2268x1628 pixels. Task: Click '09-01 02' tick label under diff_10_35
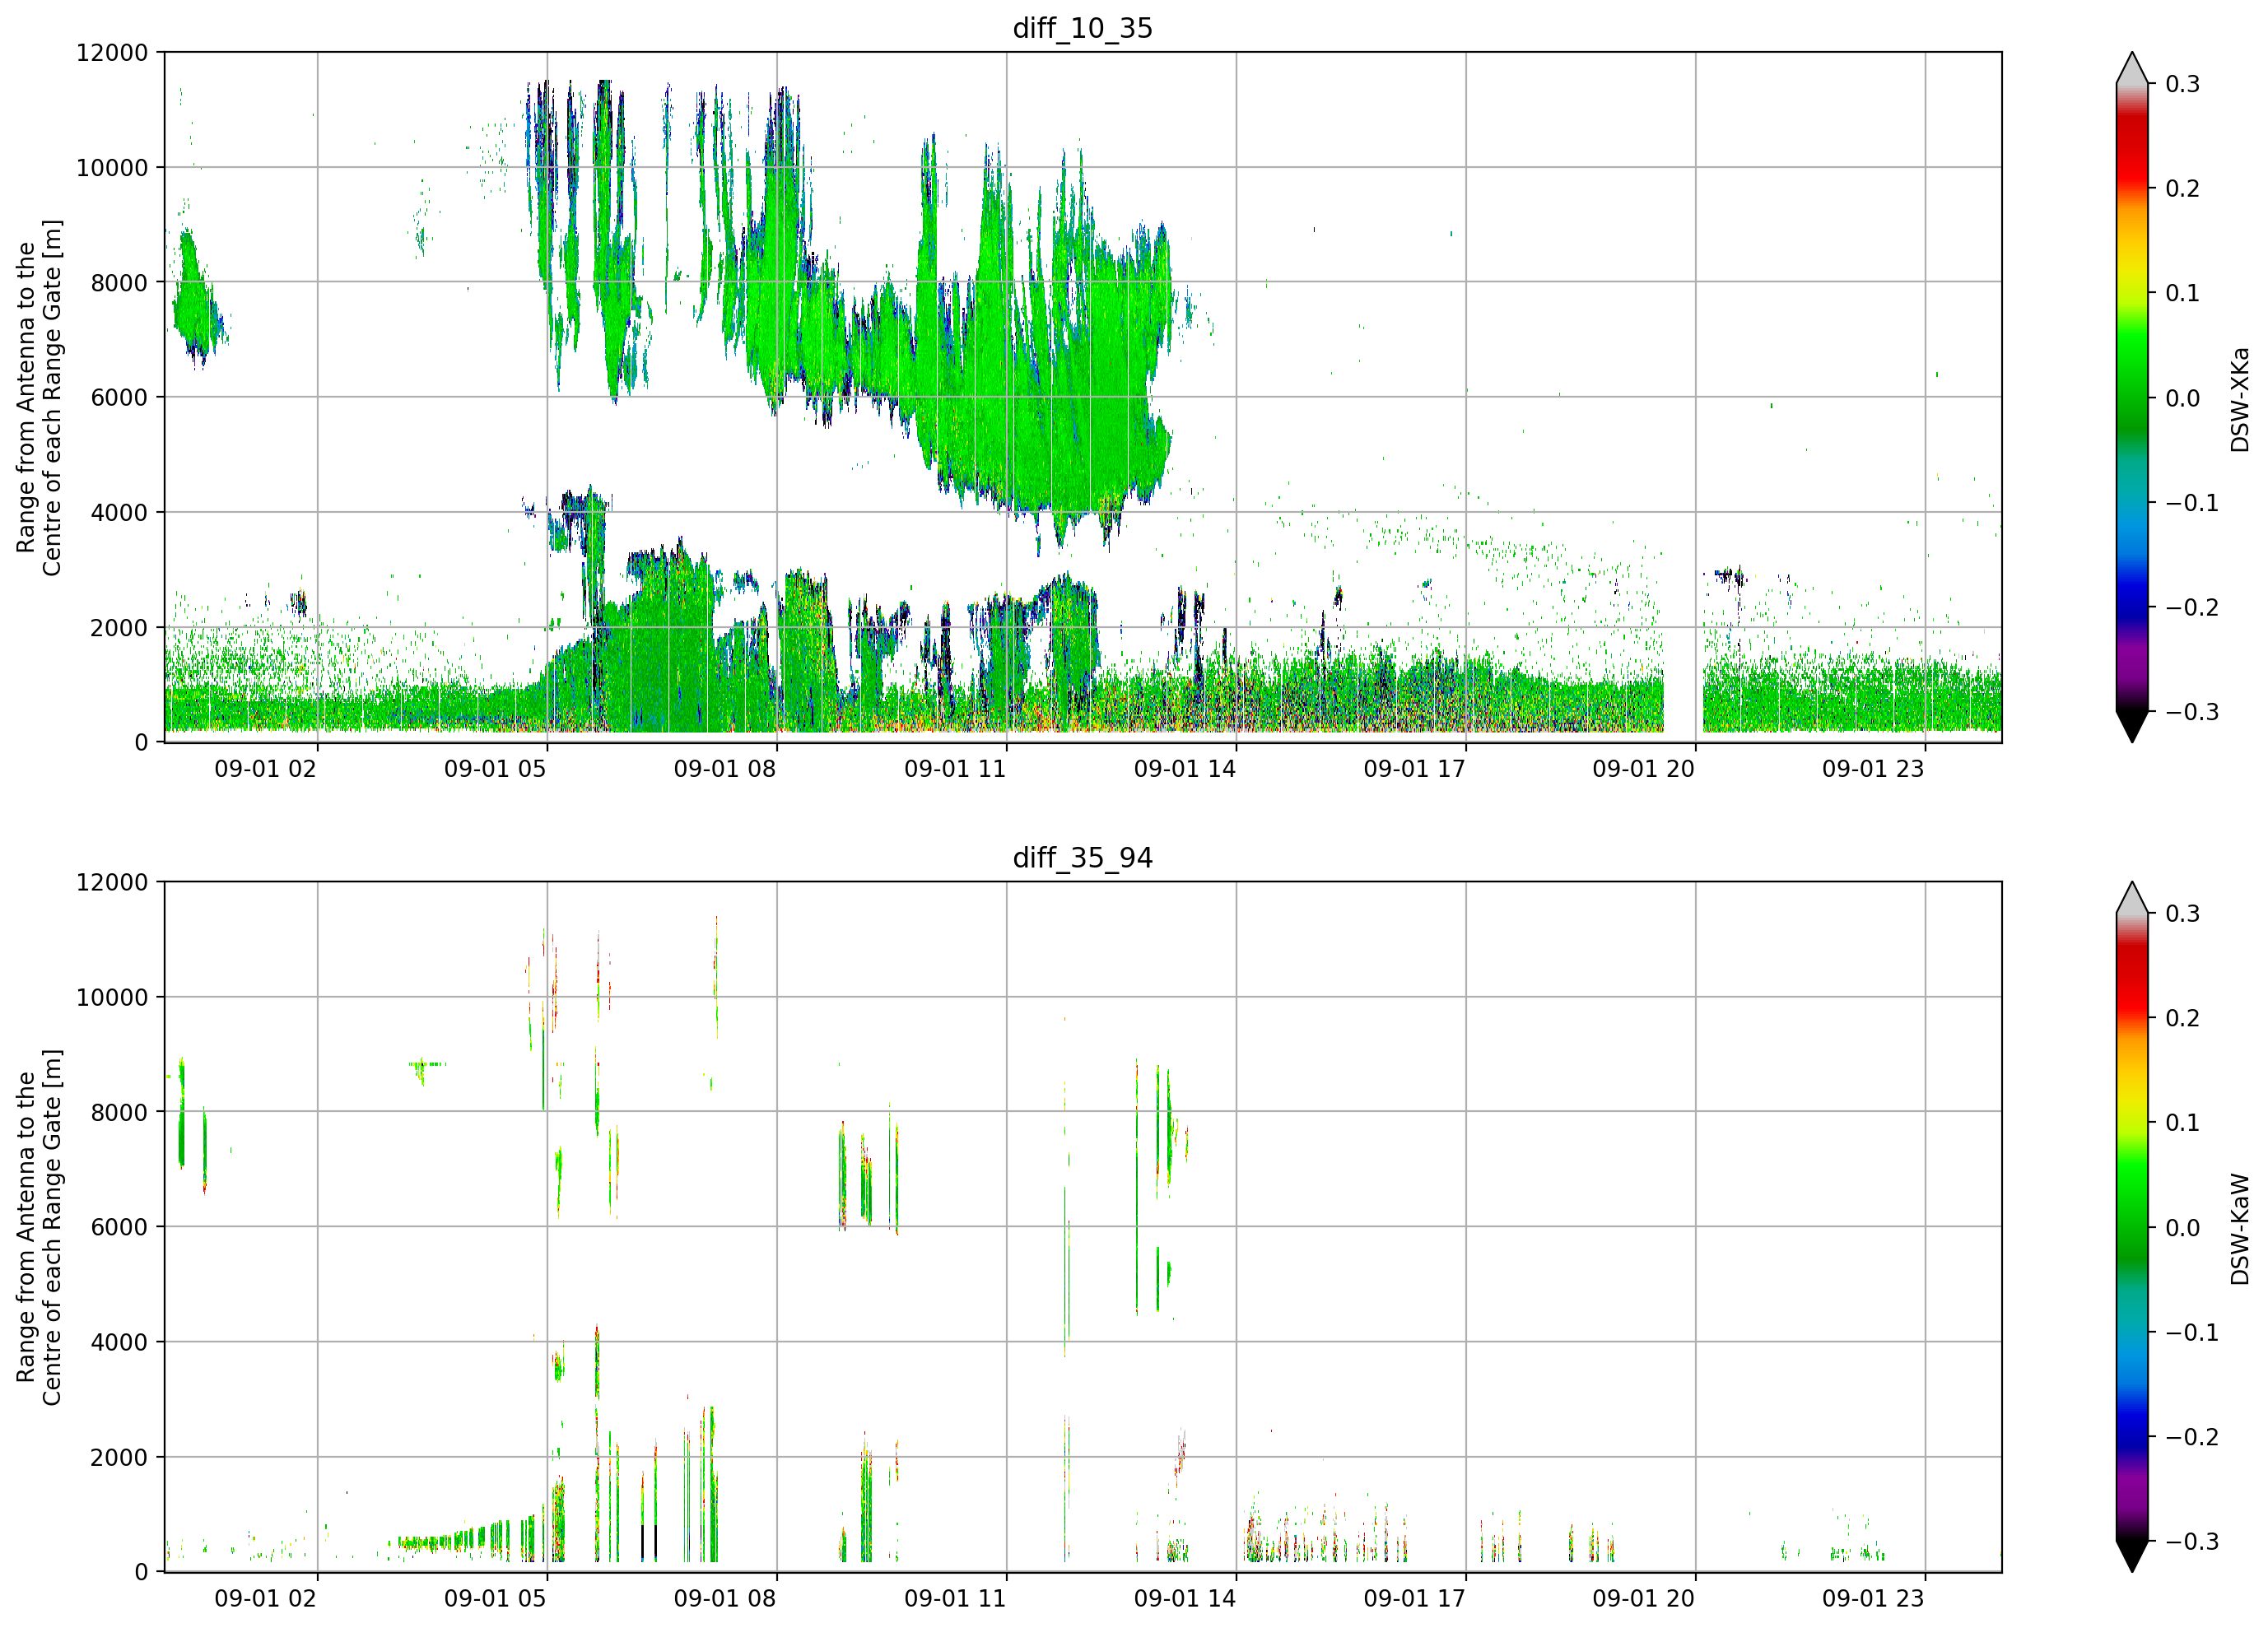pos(266,769)
